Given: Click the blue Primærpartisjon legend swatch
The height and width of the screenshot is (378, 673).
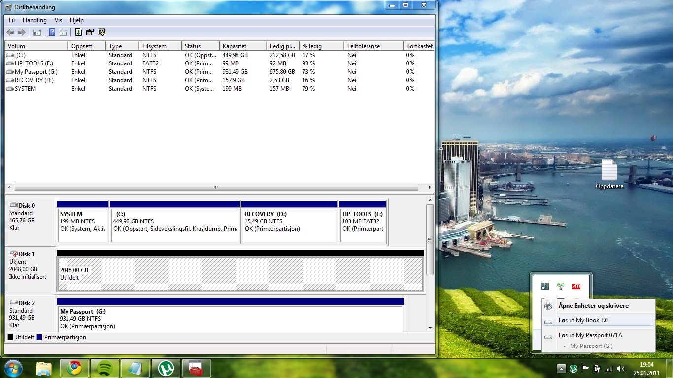Looking at the screenshot, I should point(39,337).
